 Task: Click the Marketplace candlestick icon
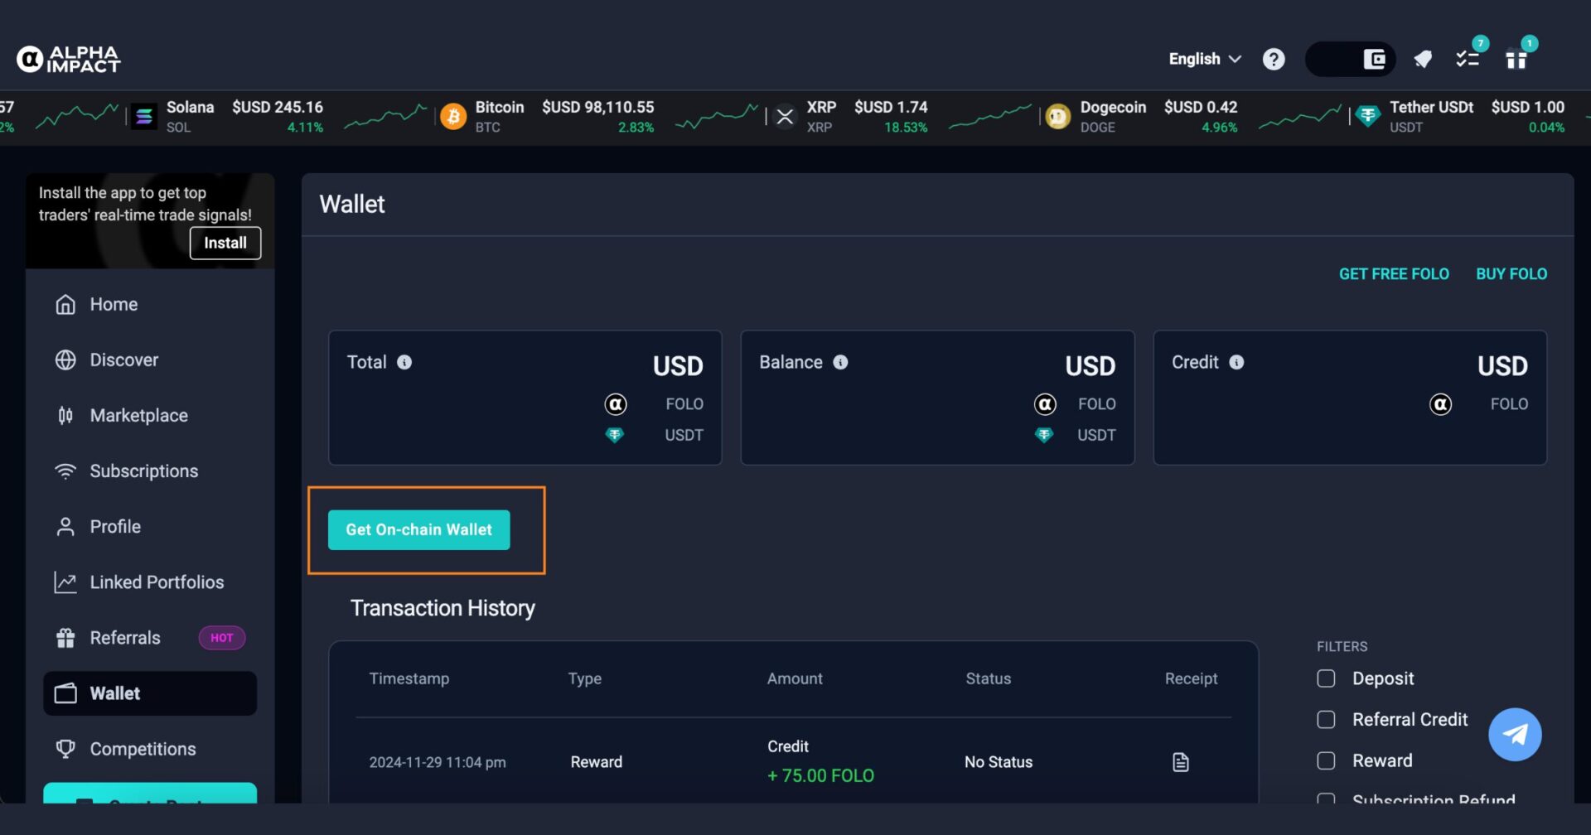65,416
